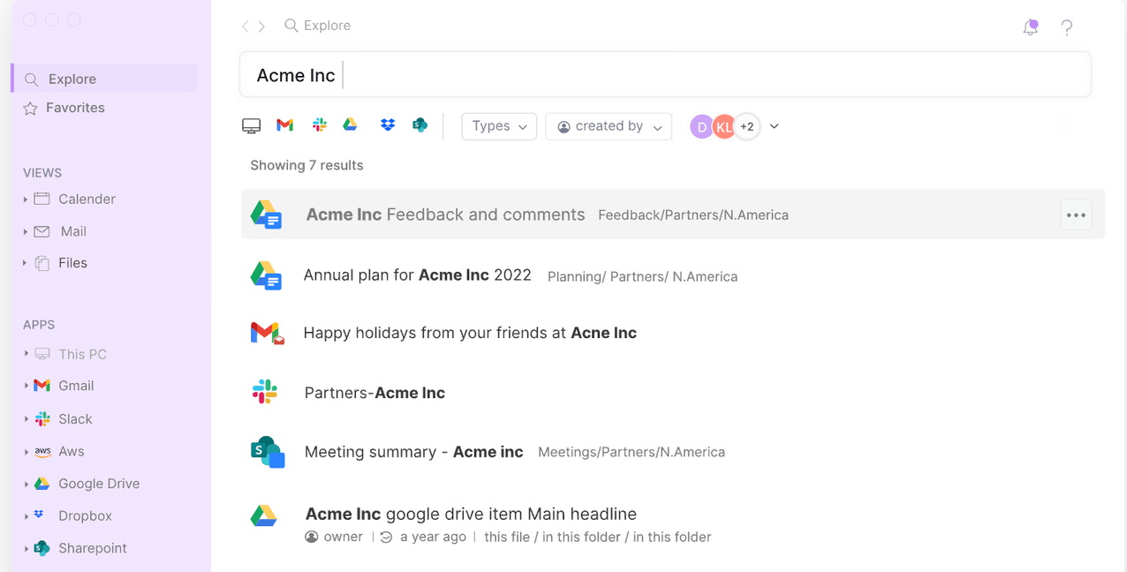Image resolution: width=1127 pixels, height=572 pixels.
Task: Click the notifications bell icon
Action: click(x=1030, y=27)
